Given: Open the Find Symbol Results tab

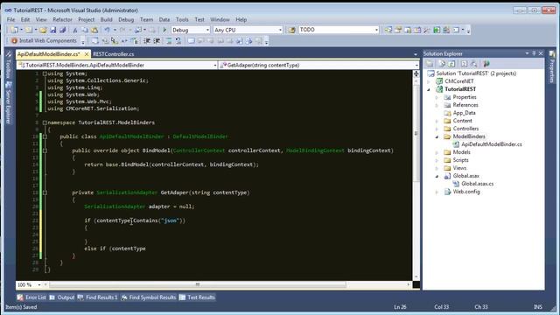Looking at the screenshot, I should pos(149,297).
